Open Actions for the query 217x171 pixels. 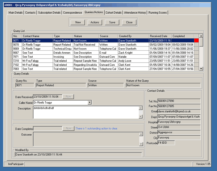(95, 22)
